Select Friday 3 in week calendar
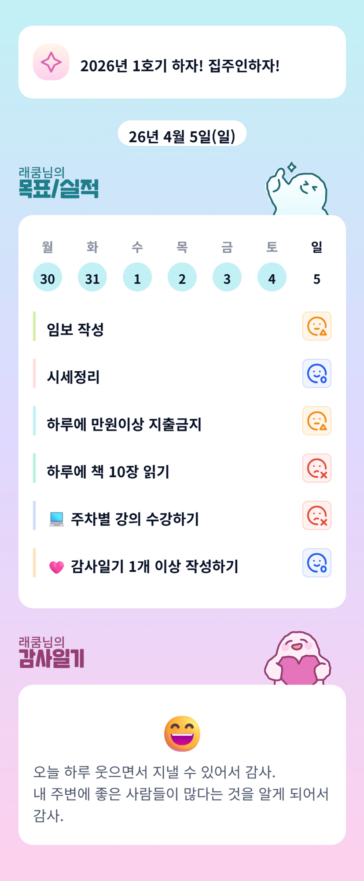 (227, 277)
